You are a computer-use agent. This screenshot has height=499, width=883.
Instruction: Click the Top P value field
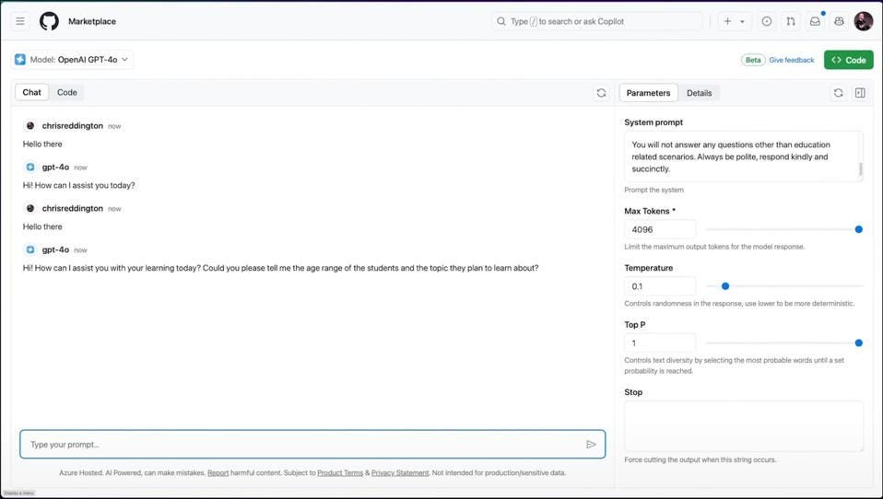(x=659, y=343)
